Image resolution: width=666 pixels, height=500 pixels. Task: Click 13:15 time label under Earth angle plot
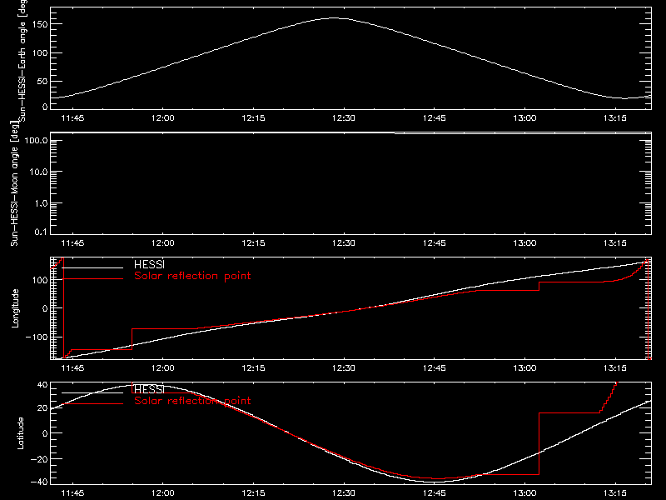(x=614, y=117)
